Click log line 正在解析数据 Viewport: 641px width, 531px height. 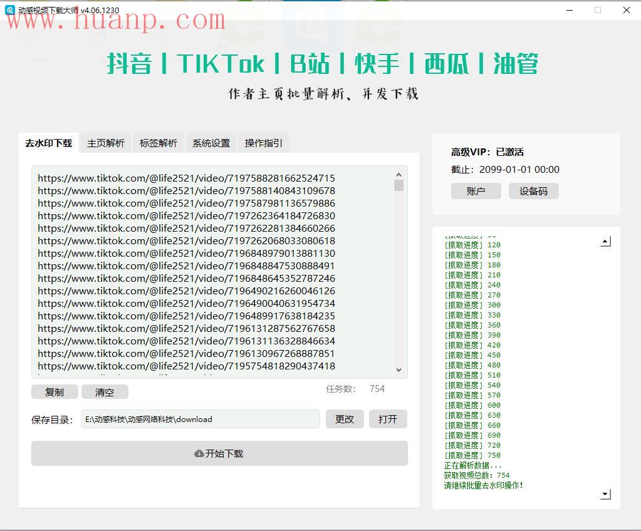[x=472, y=466]
